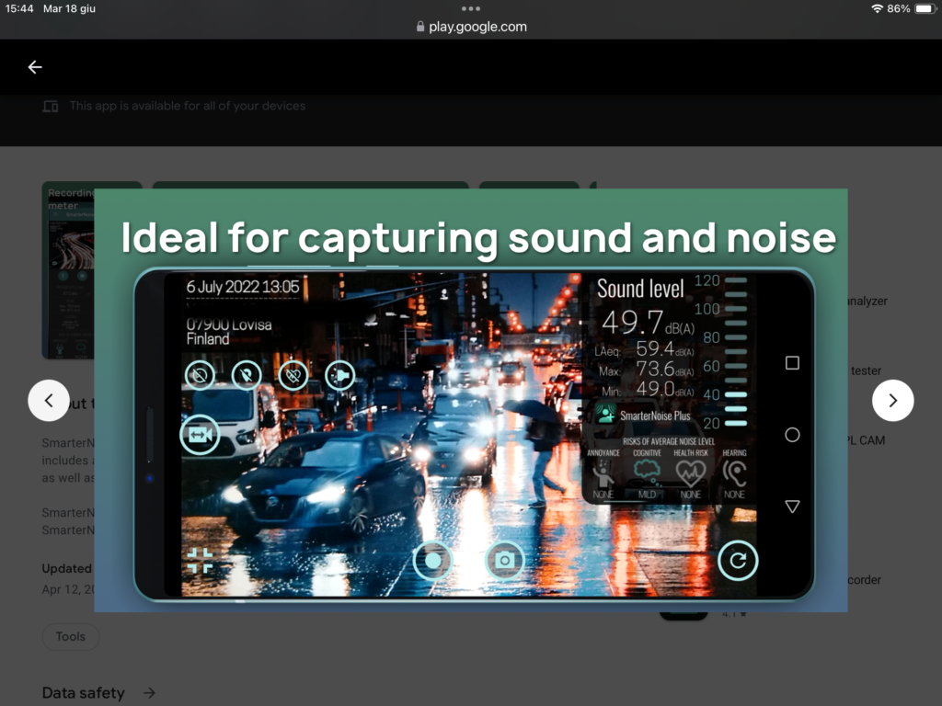
Task: Click "This app is available for all of your devices"
Action: pyautogui.click(x=188, y=106)
